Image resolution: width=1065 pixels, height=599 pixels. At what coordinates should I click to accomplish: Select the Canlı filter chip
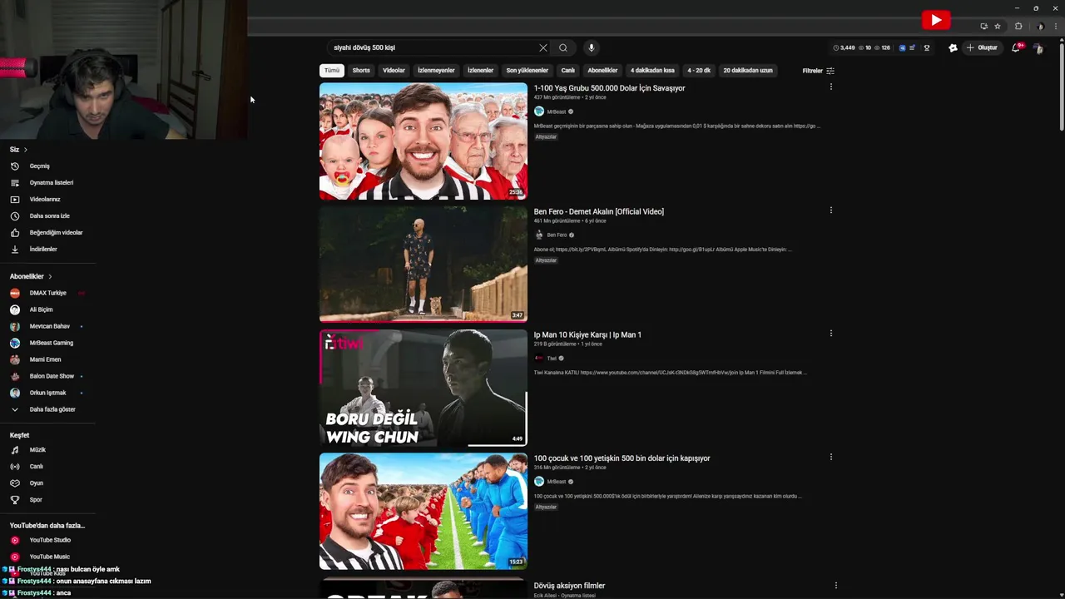(567, 71)
